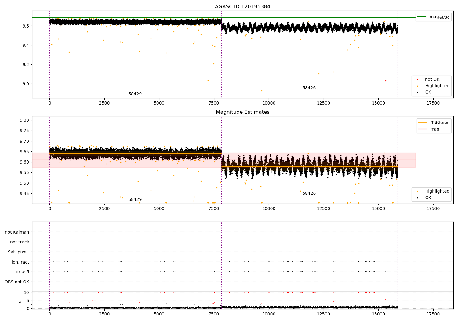Click the "17500" x-axis tick in top plot
Viewport: 458px width, 321px height.
point(433,103)
